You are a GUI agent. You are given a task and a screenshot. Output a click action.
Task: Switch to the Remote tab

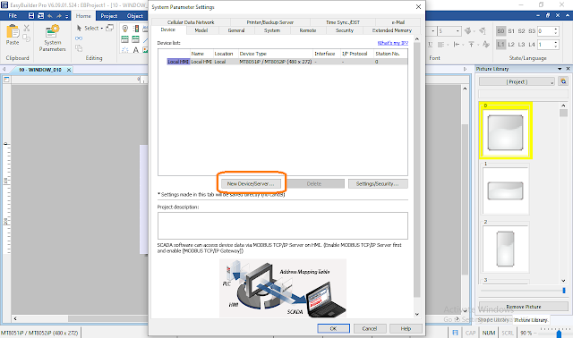308,30
